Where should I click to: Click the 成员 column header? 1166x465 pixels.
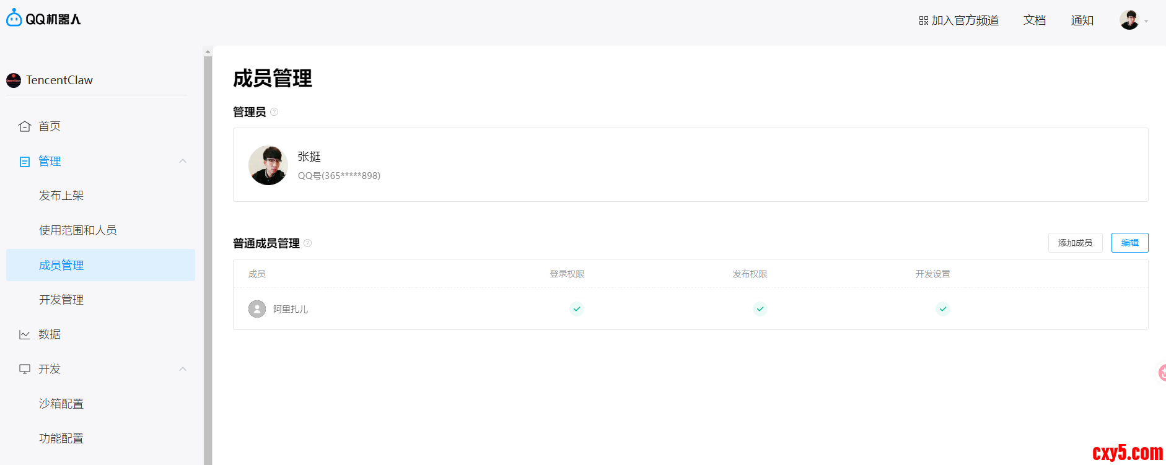point(256,274)
